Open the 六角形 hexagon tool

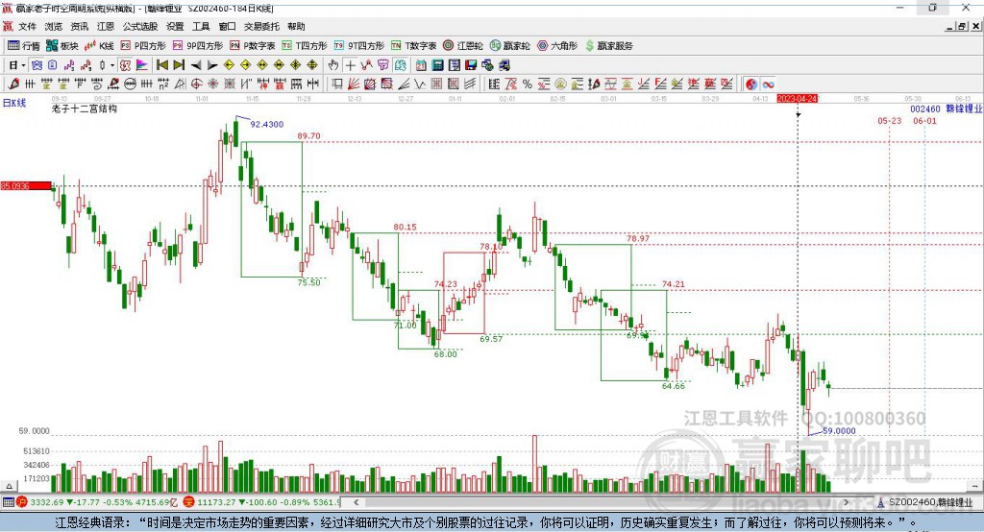557,46
